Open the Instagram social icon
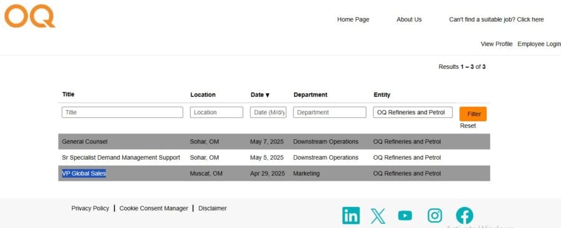Screen dimensions: 561x228 click(434, 216)
